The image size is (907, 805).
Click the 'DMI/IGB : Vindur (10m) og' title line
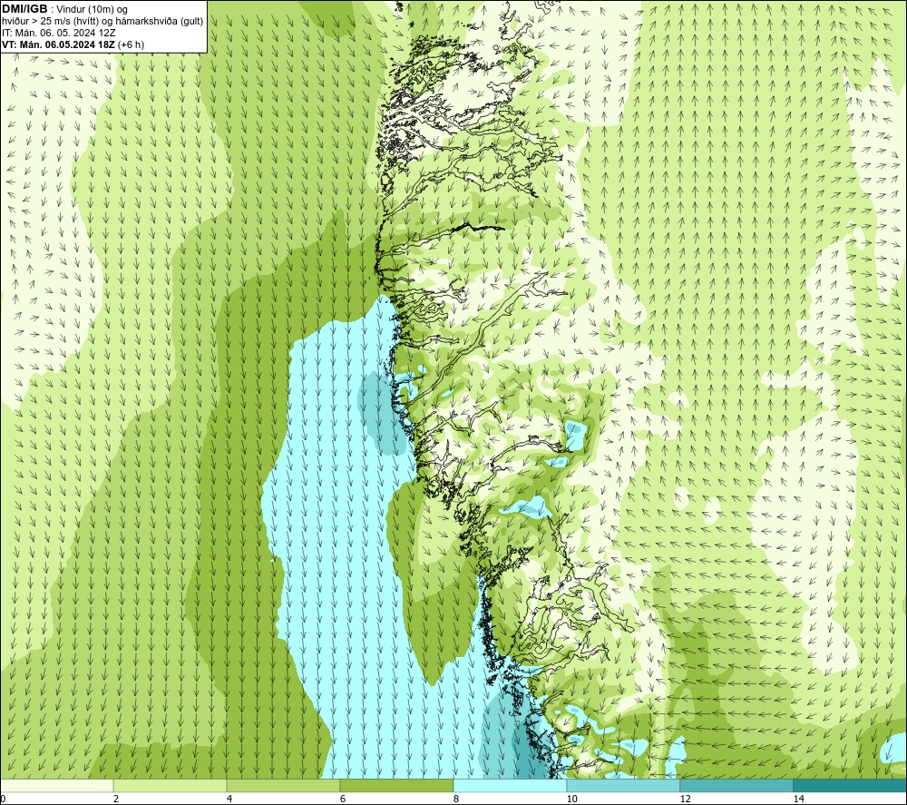click(x=64, y=9)
